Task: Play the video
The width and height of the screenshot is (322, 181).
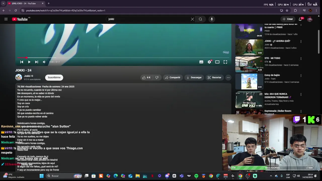Action: (x=29, y=62)
